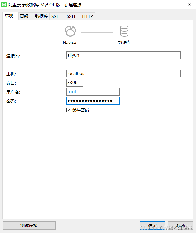Image resolution: width=196 pixels, height=233 pixels.
Task: Click the 主机: label
Action: [11, 74]
